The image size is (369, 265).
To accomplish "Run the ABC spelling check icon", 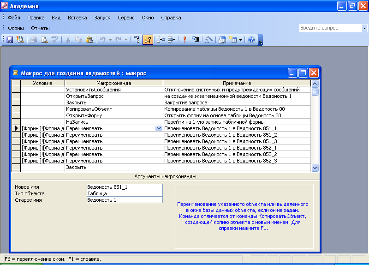I will [54, 40].
